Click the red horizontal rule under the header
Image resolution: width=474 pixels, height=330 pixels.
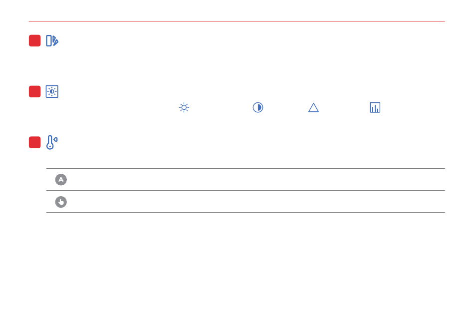(237, 21)
